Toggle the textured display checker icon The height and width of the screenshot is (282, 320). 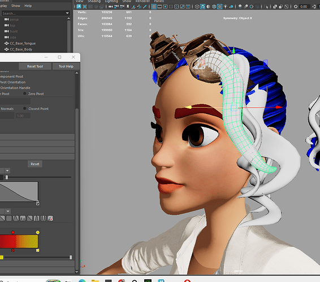(x=220, y=7)
